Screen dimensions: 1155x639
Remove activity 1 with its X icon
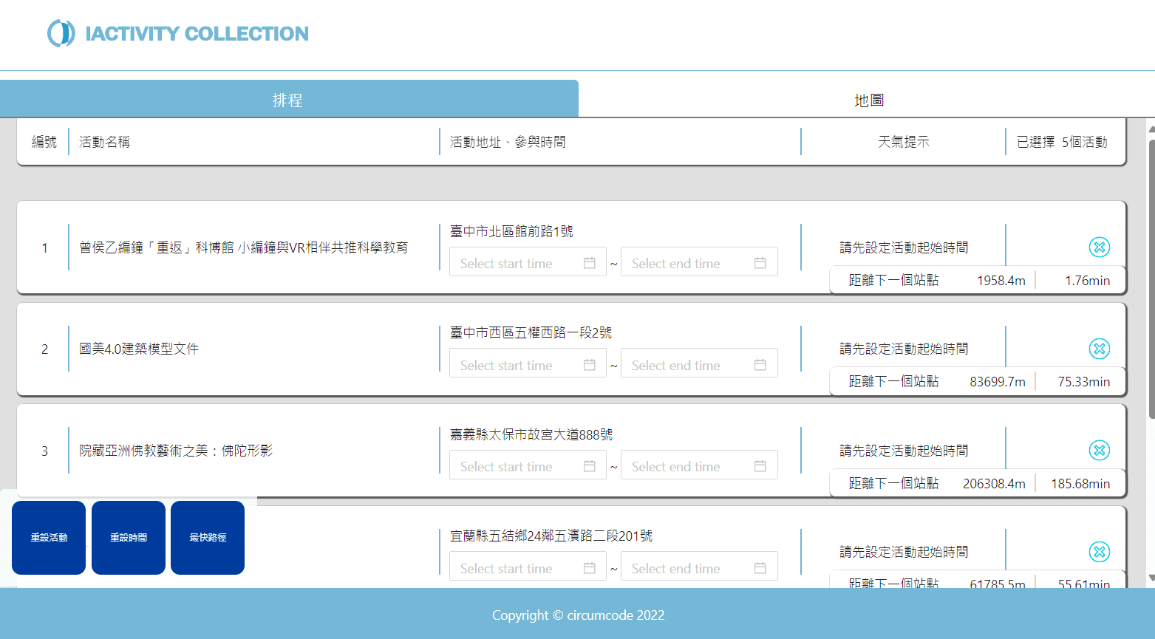pos(1099,247)
